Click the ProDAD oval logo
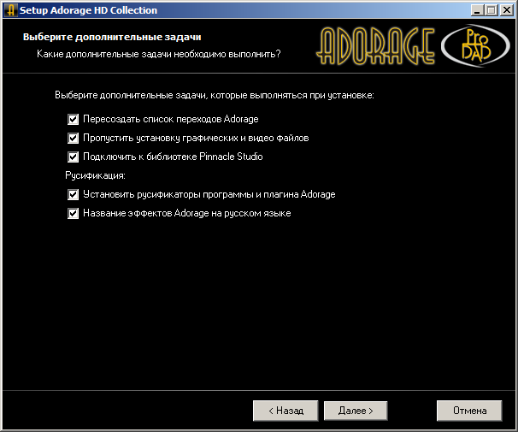This screenshot has width=518, height=432. pyautogui.click(x=476, y=45)
